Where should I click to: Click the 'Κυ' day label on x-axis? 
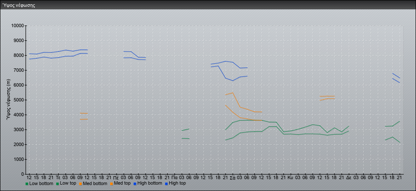[291, 177]
